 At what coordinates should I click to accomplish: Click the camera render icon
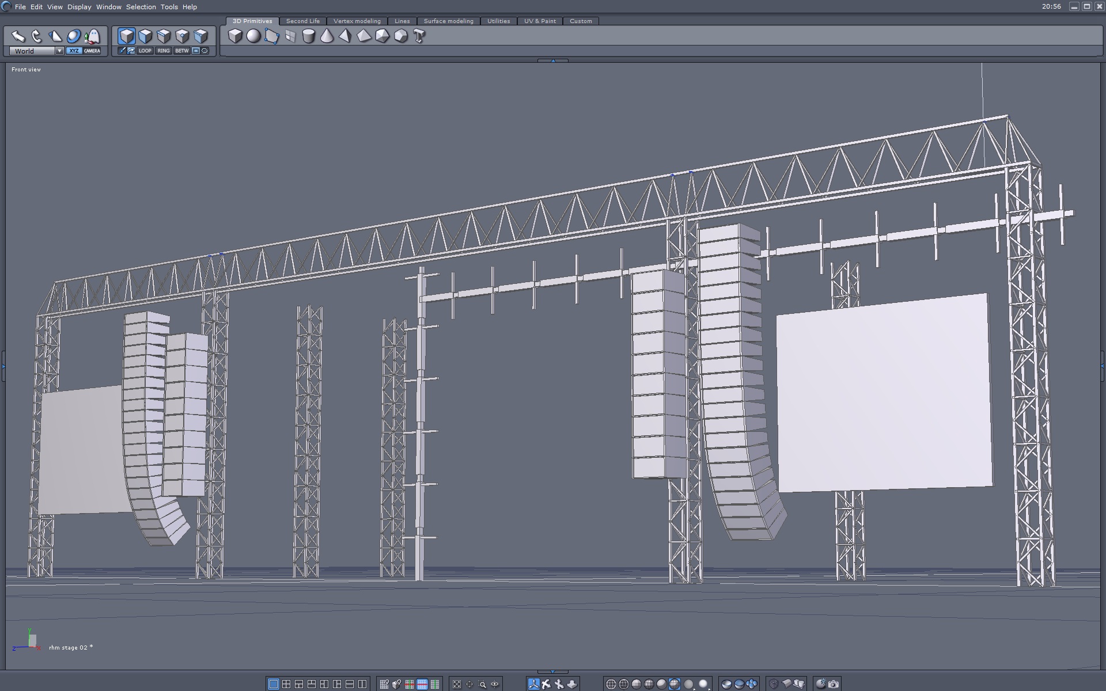click(833, 684)
